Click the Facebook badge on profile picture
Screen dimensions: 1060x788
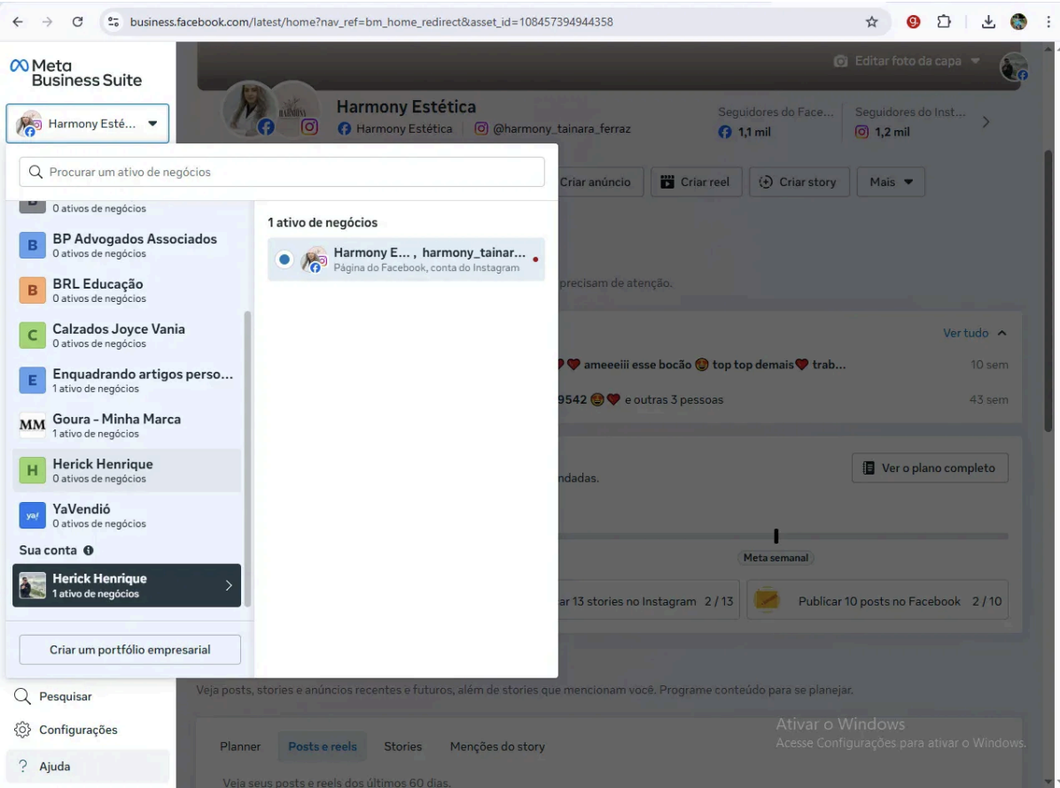(266, 127)
